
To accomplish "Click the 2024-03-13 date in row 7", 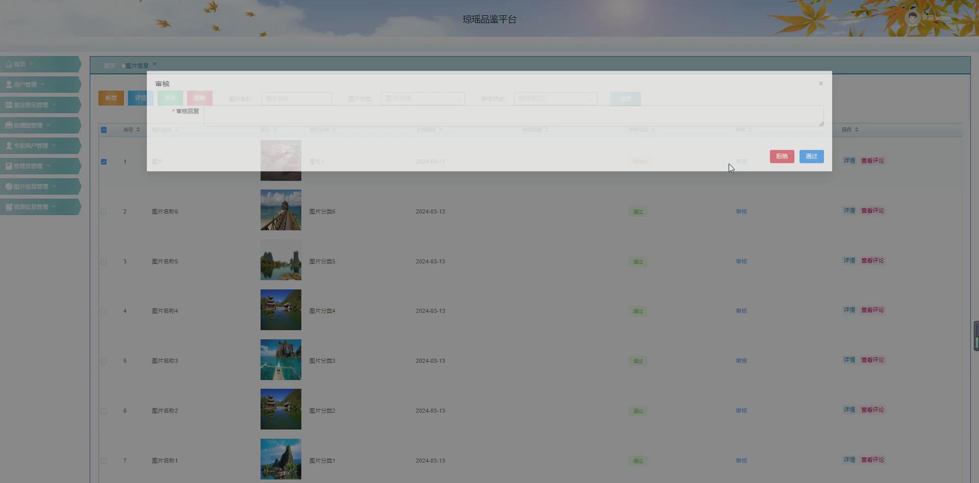I will click(x=430, y=461).
